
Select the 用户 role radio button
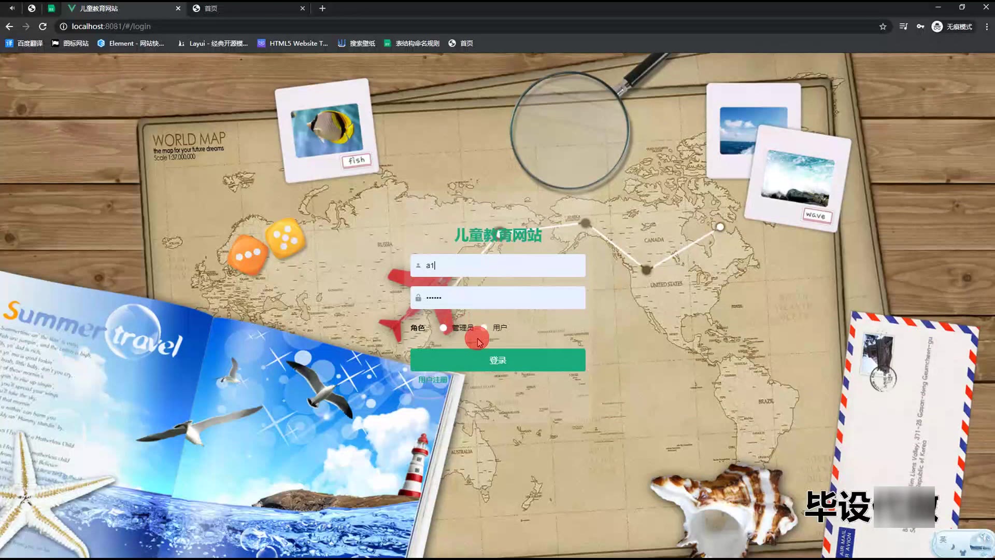[x=484, y=328]
